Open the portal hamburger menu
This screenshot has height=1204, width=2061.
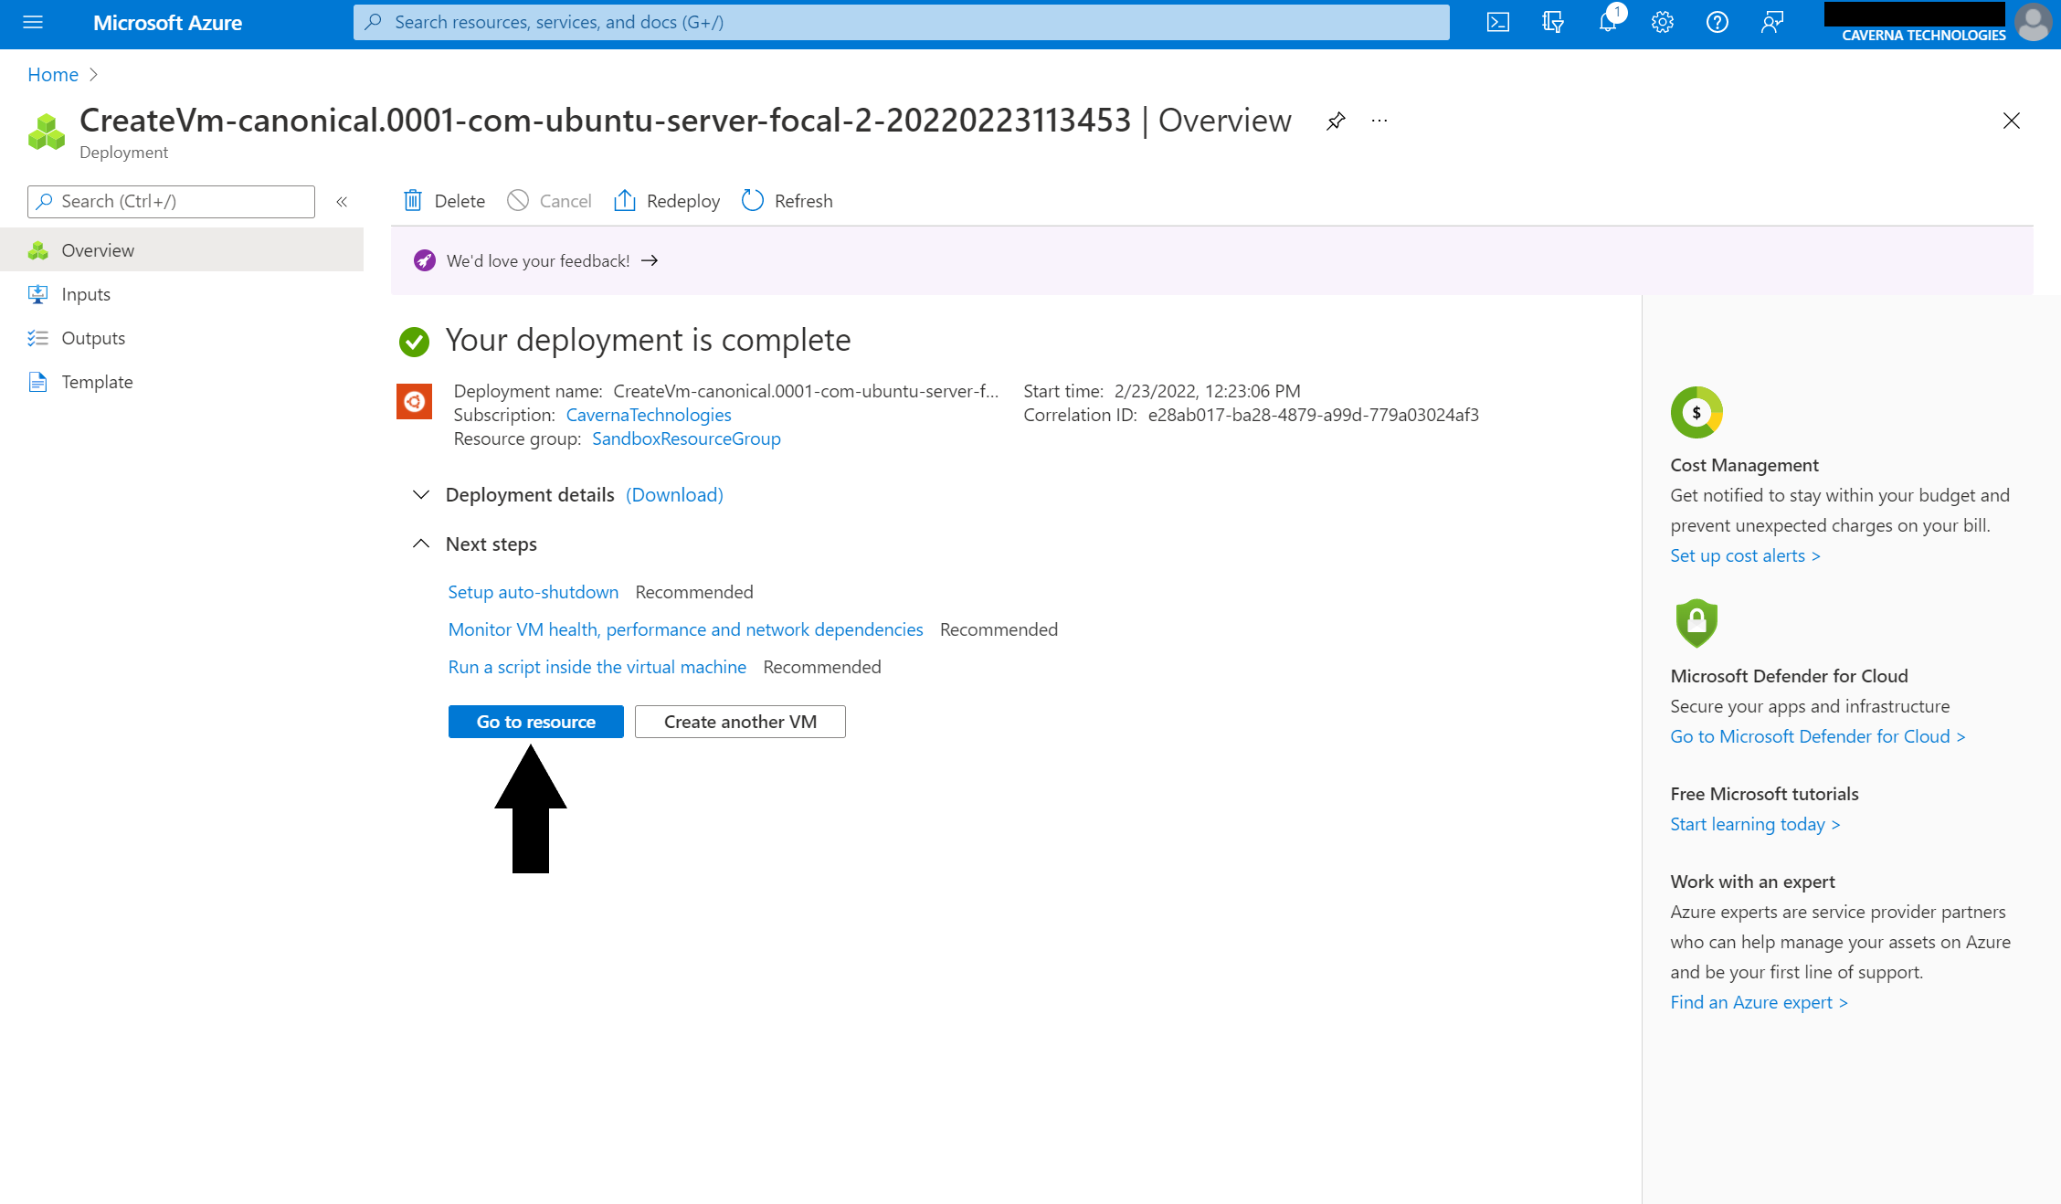(33, 22)
